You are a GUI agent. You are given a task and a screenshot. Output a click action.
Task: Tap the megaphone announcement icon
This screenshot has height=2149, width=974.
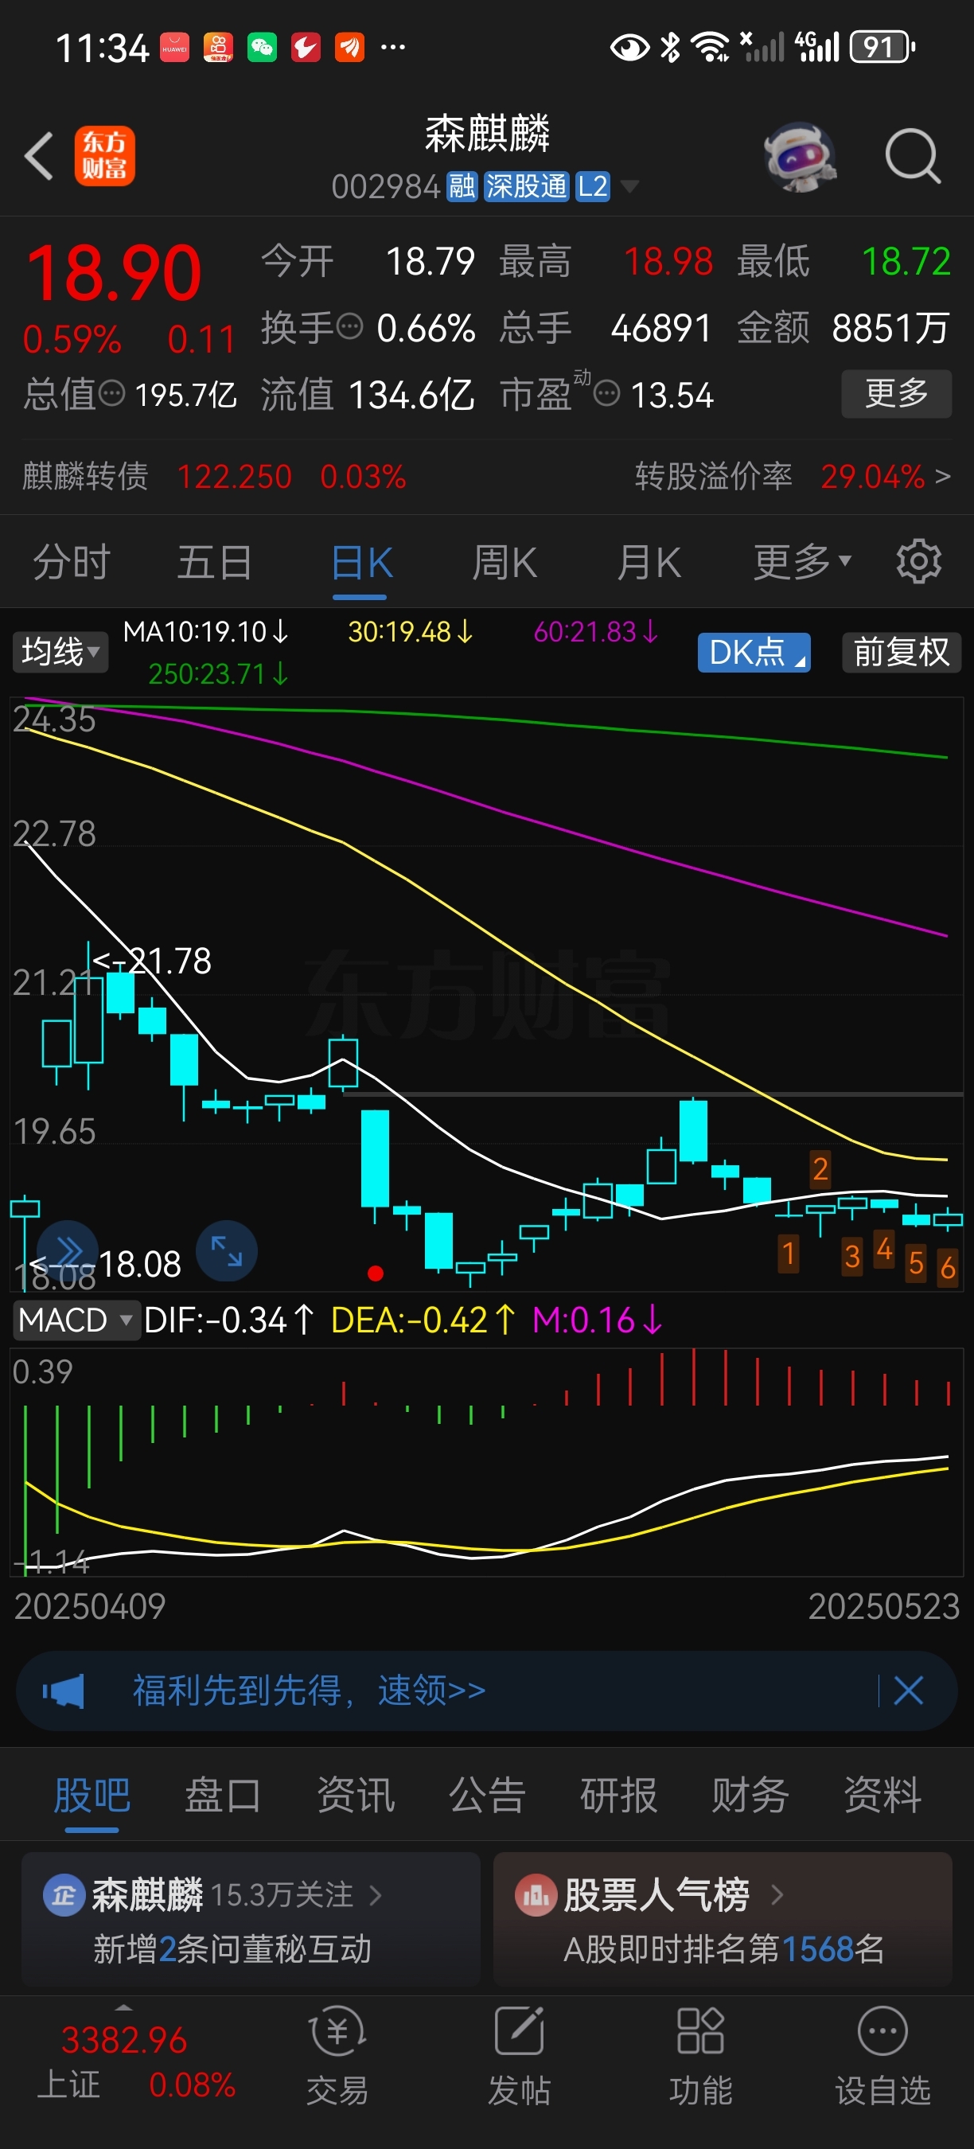tap(64, 1691)
